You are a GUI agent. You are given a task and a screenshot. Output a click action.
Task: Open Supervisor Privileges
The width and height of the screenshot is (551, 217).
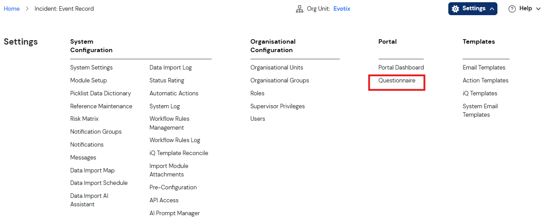pos(278,106)
